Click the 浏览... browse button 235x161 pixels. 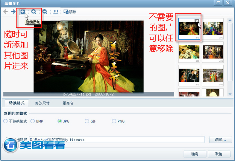click(x=220, y=140)
